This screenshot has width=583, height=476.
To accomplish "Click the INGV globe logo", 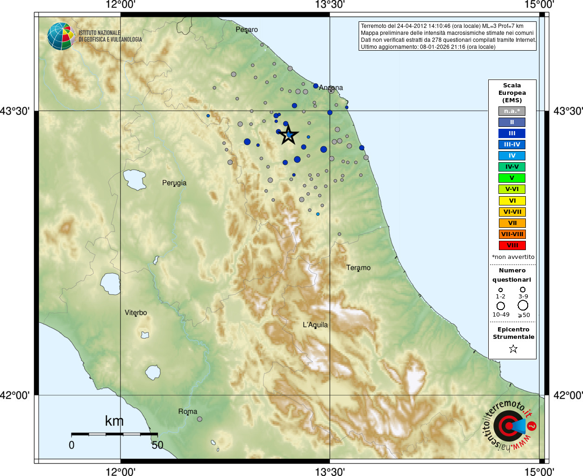I will (61, 36).
